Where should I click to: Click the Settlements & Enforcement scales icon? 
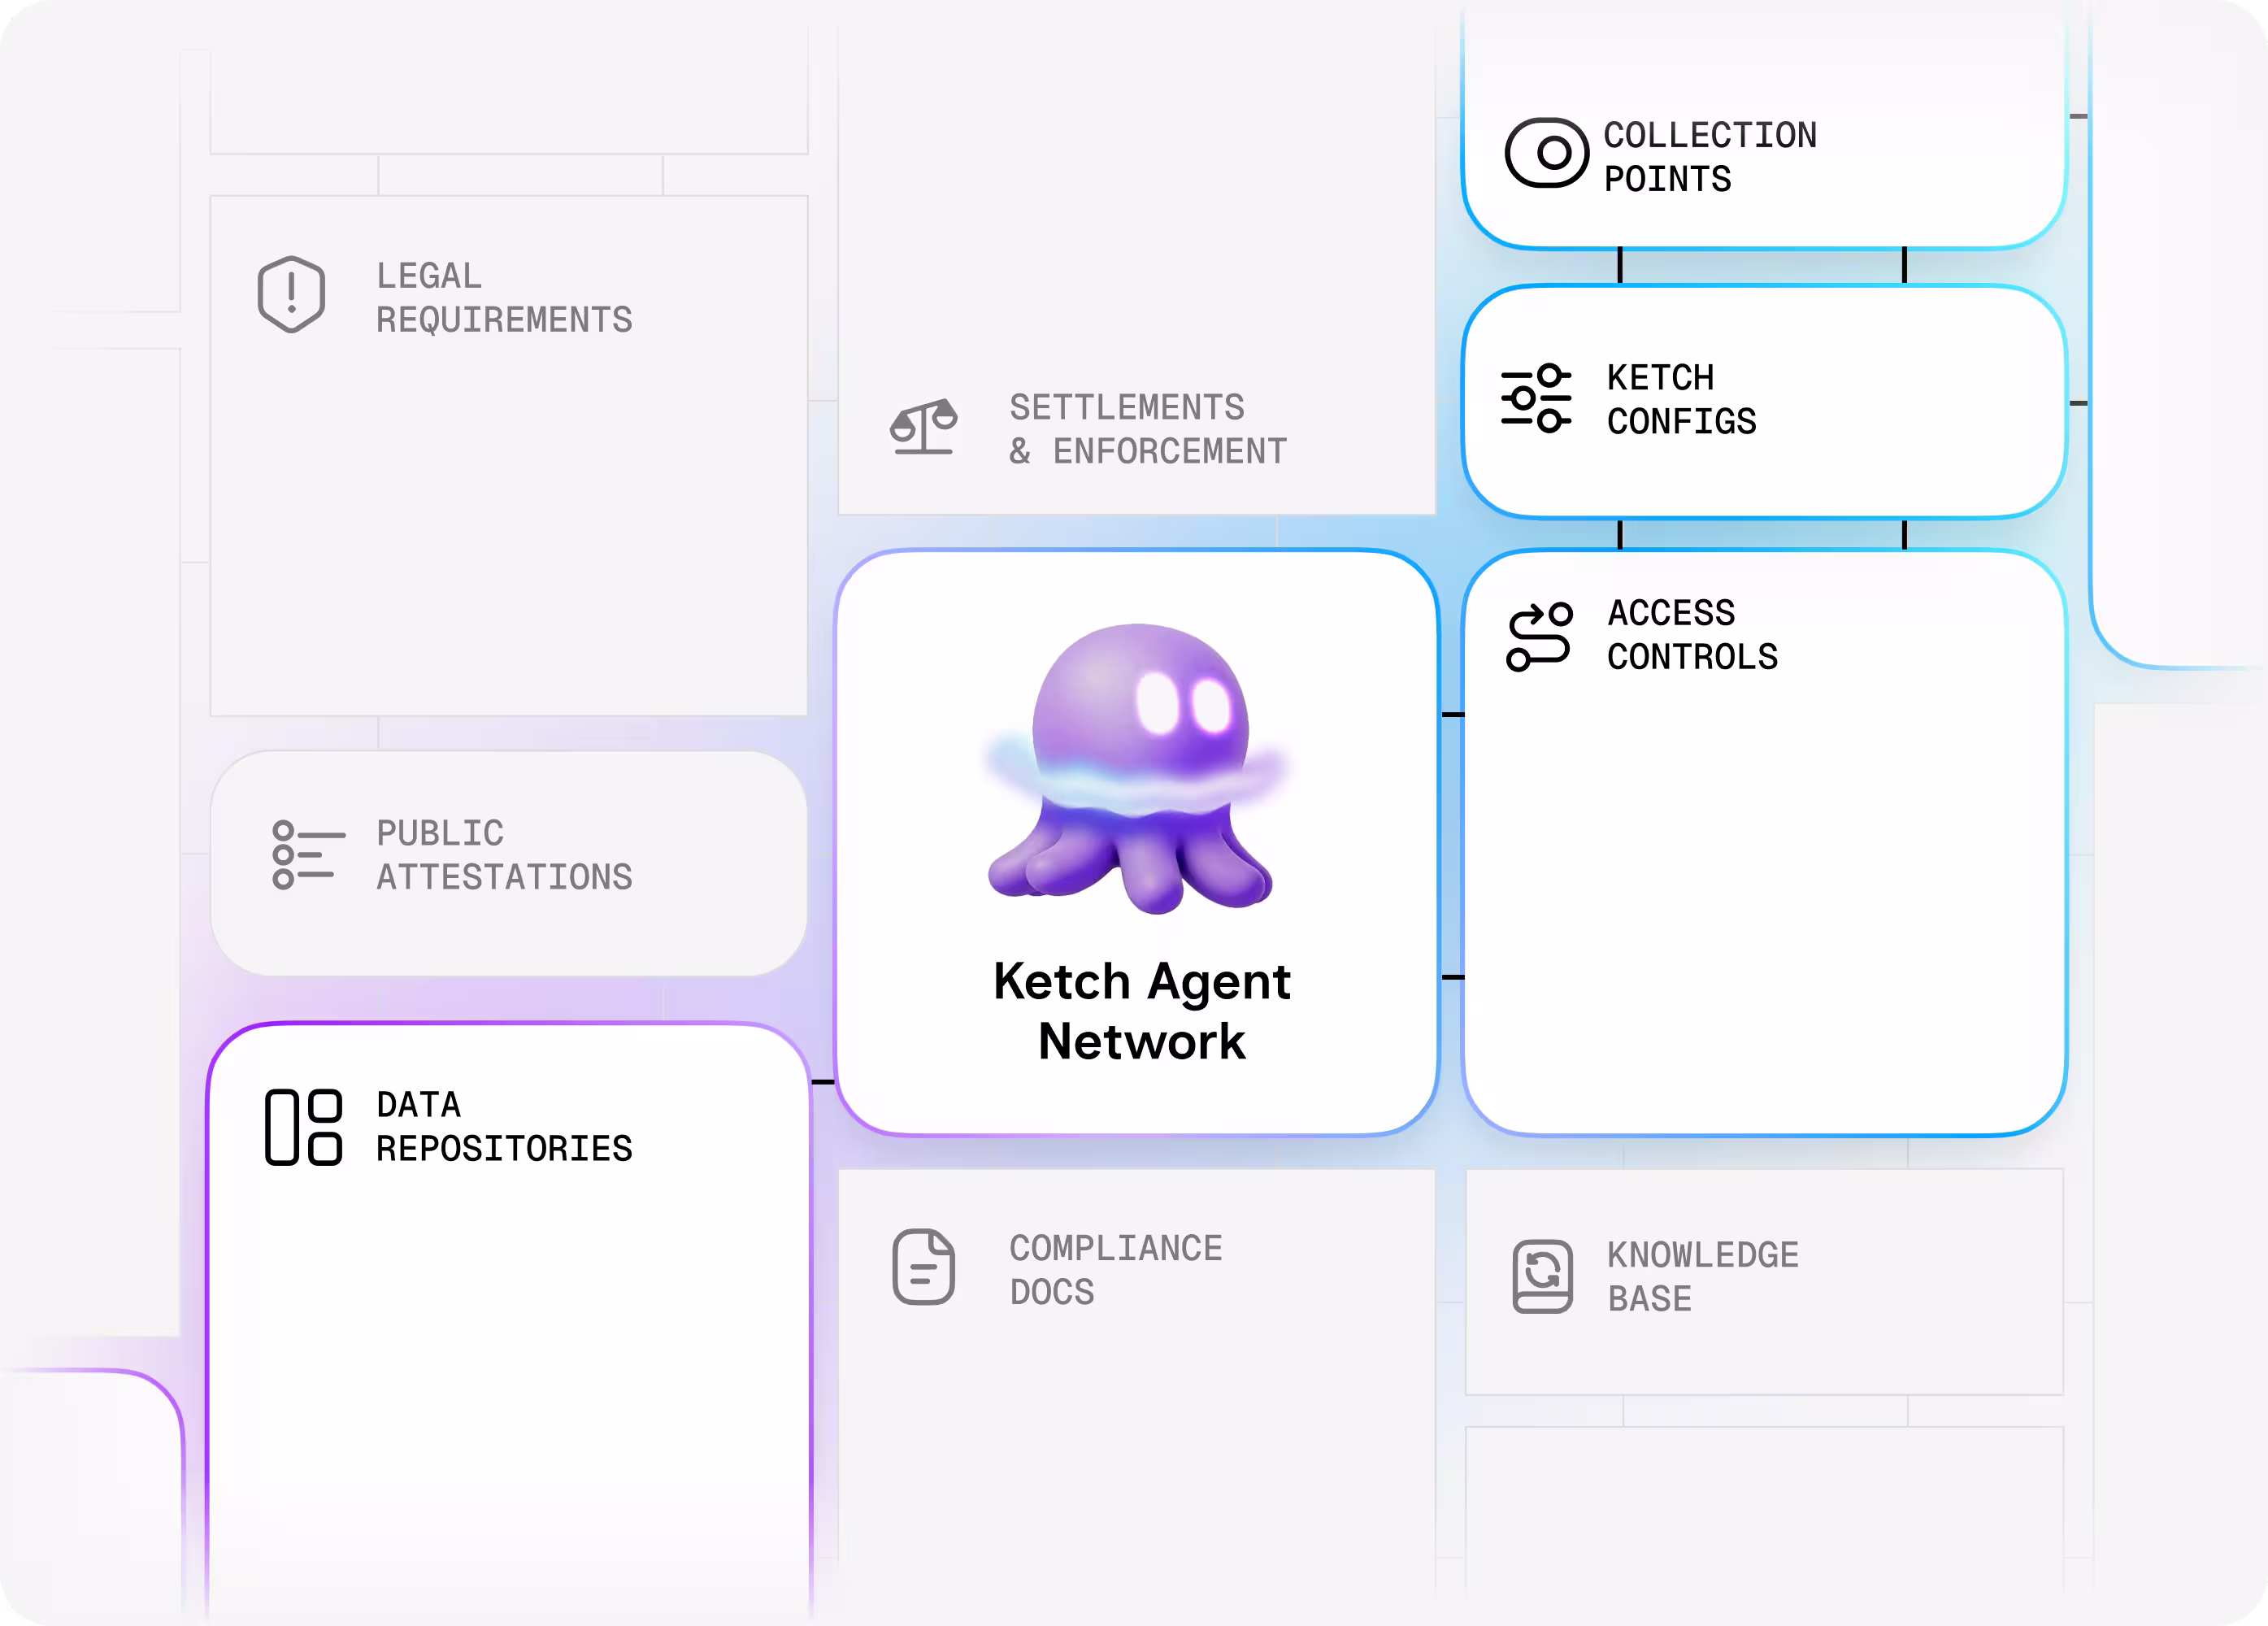pos(924,427)
